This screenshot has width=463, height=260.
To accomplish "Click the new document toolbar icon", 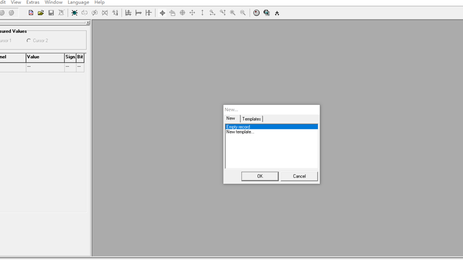I will click(31, 13).
